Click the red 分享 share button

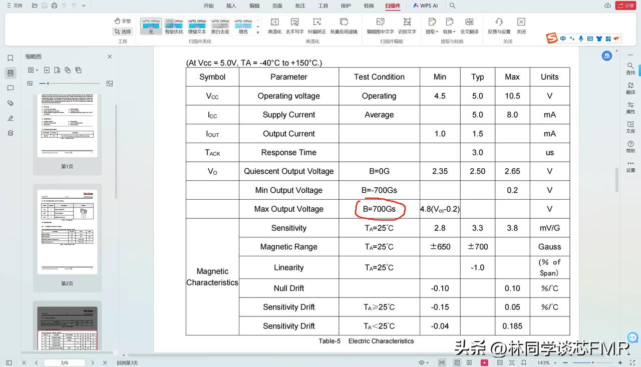click(x=626, y=6)
